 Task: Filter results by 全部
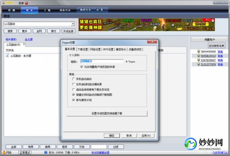click(x=14, y=147)
